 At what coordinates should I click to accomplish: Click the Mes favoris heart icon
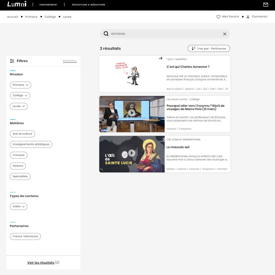click(218, 17)
